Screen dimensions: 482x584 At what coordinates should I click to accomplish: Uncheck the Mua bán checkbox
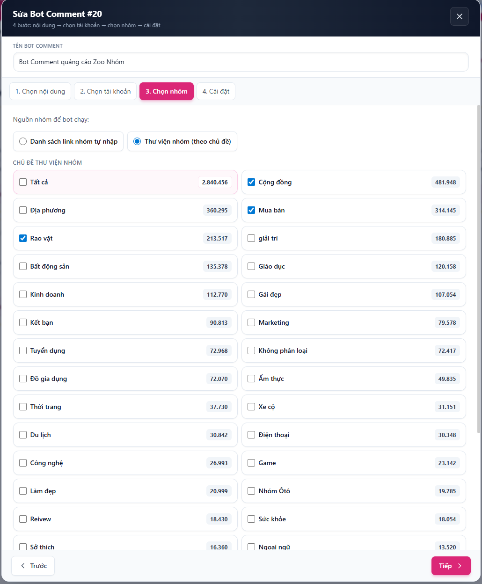tap(251, 210)
